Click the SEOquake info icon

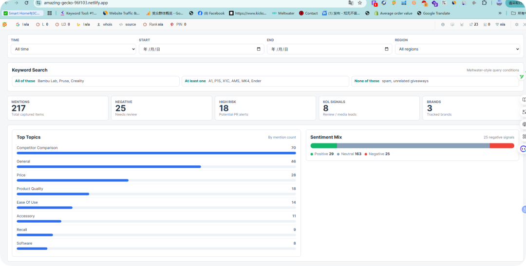(x=443, y=24)
